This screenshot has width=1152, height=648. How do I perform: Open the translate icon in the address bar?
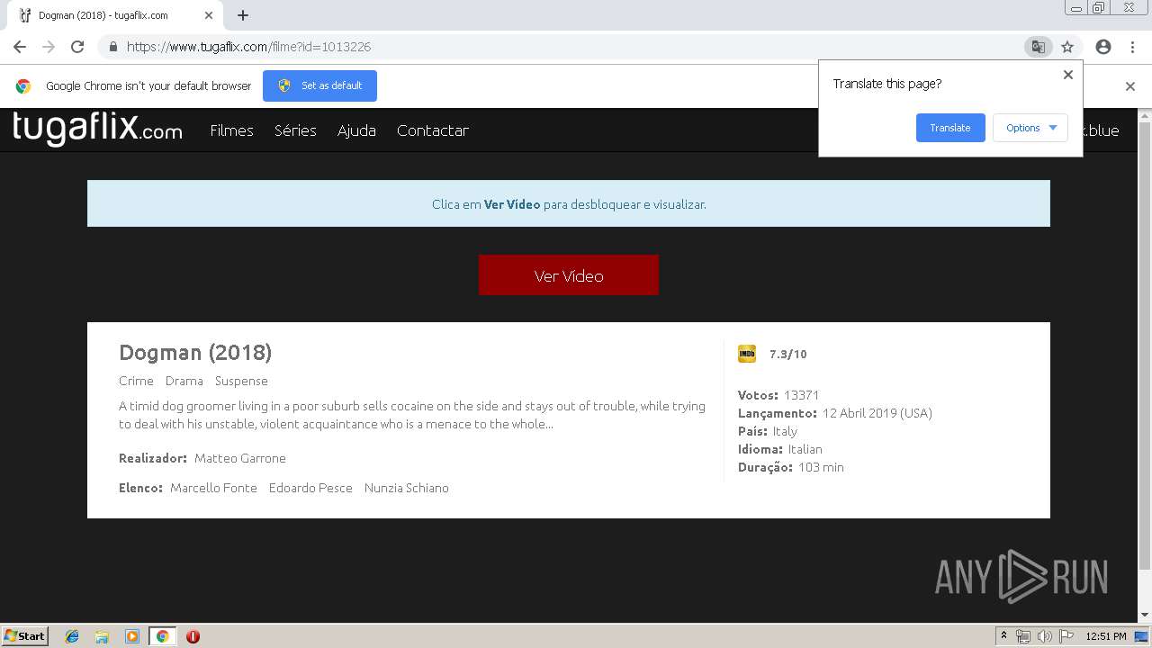[1038, 47]
